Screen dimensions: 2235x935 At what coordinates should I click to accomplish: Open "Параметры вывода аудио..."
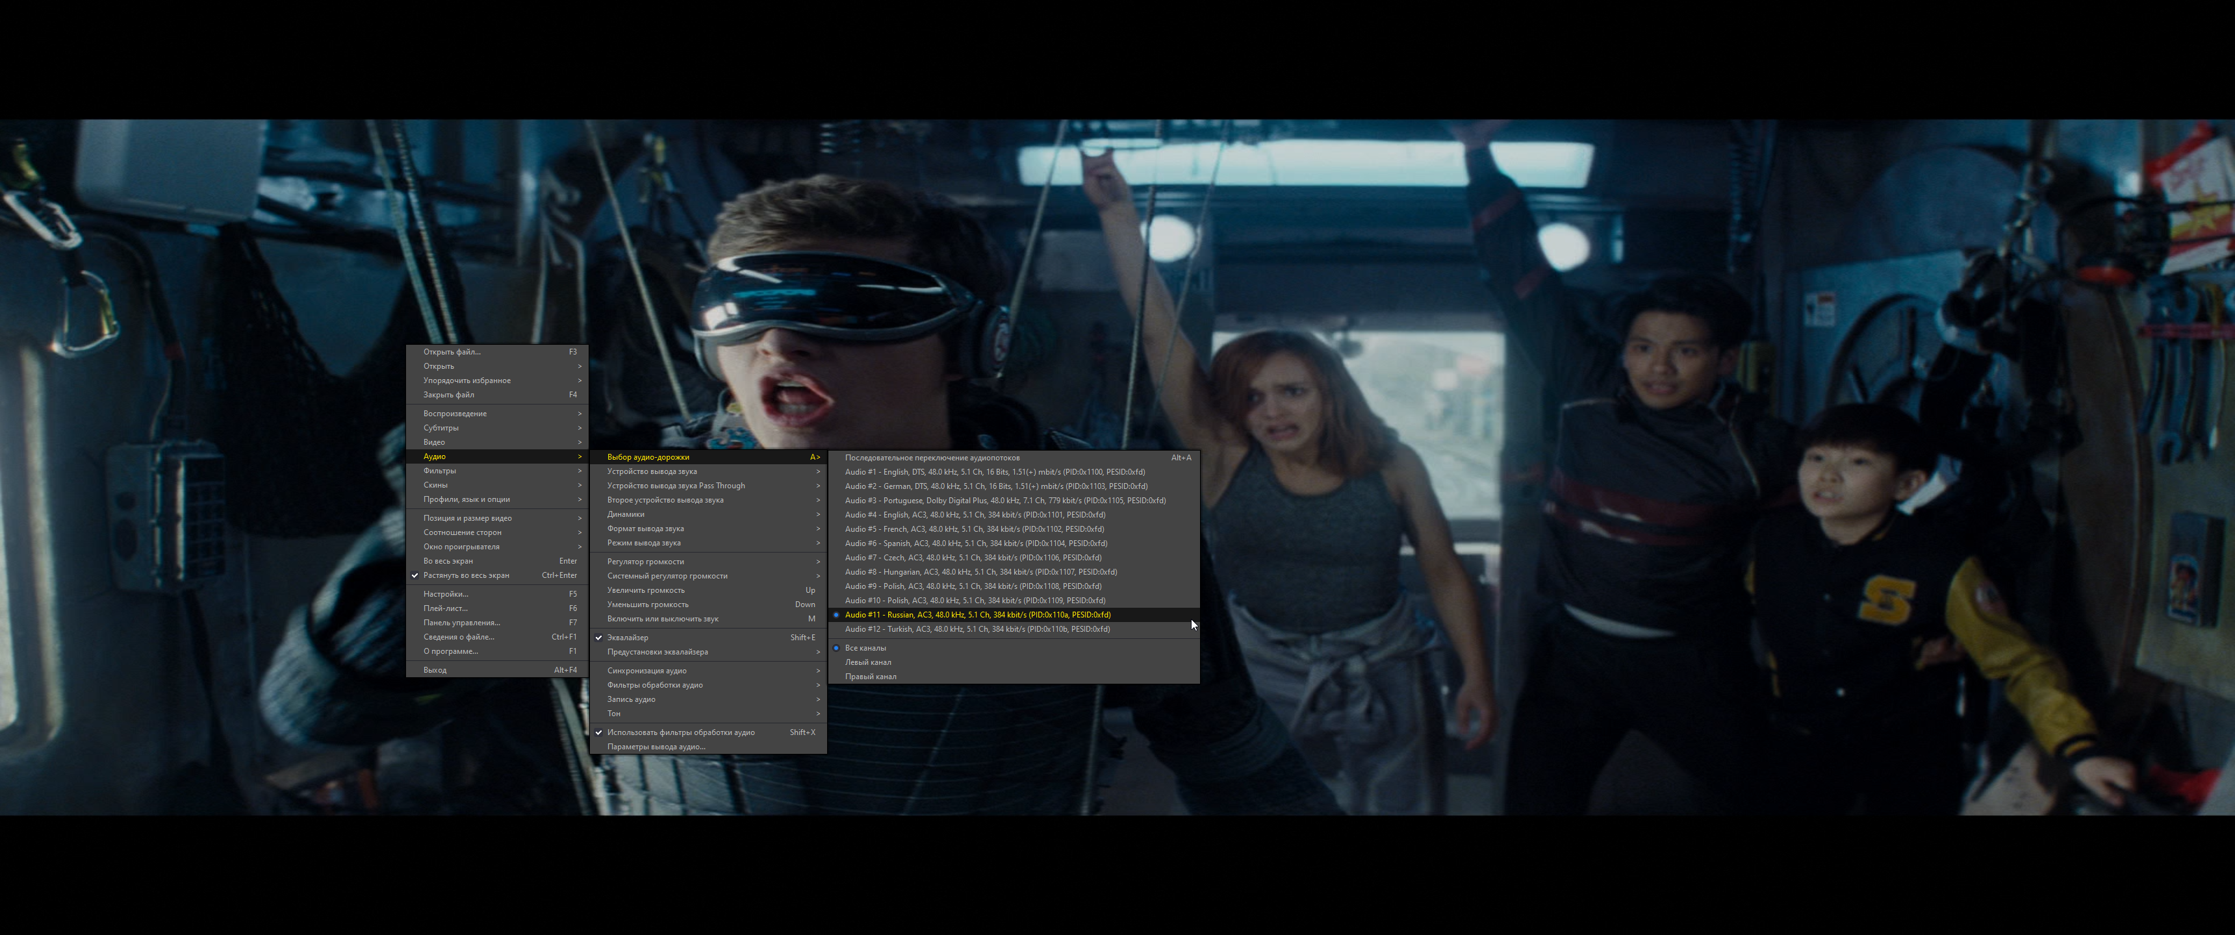click(708, 747)
